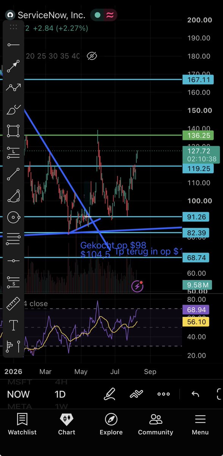Choose the volume profile bars tool

click(x=13, y=346)
